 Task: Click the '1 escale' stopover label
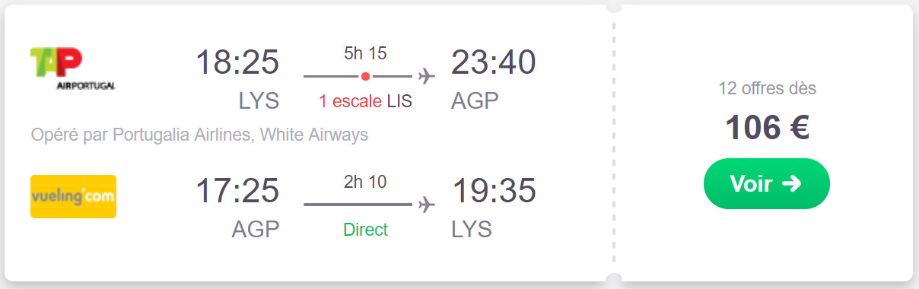351,100
